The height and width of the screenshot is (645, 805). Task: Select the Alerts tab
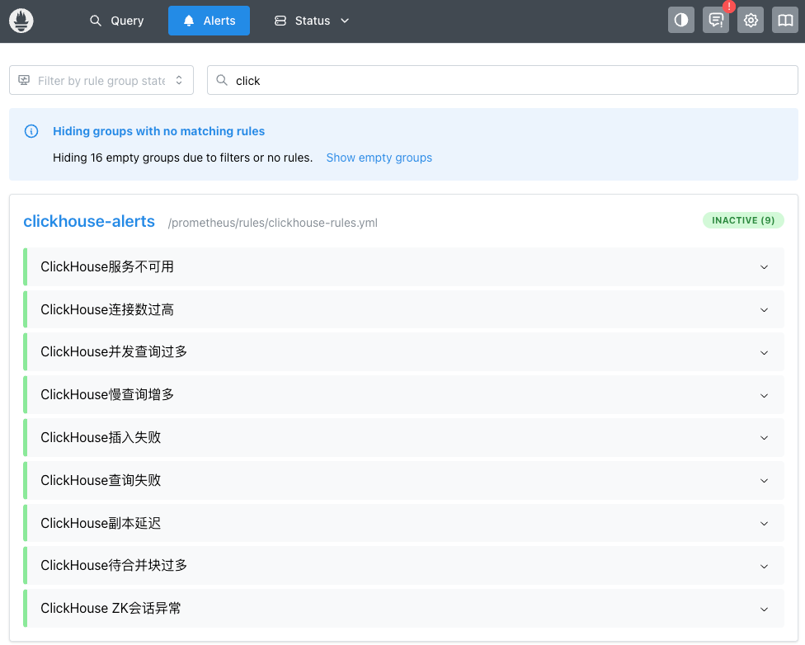click(x=209, y=21)
